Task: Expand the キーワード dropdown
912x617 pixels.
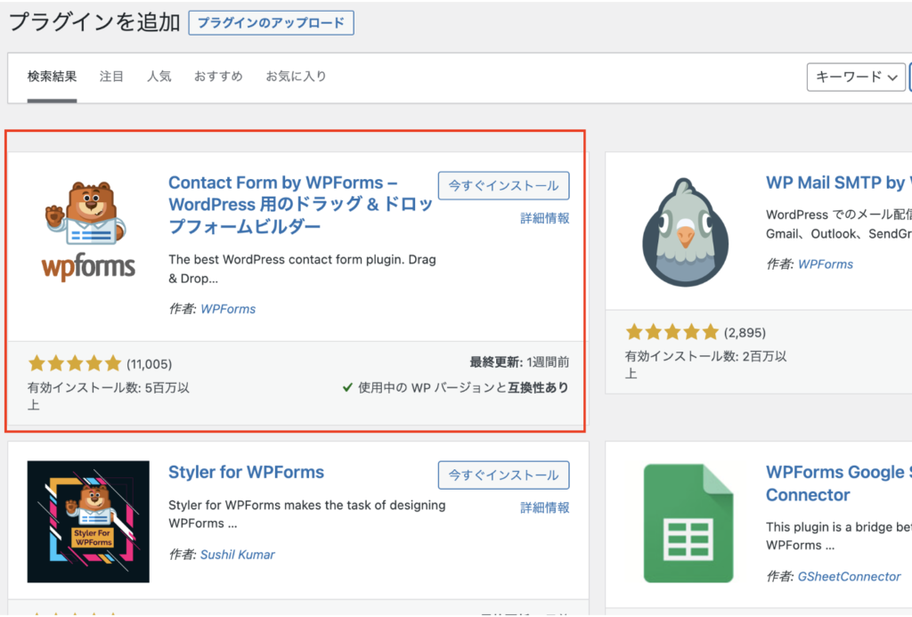Action: (x=856, y=77)
